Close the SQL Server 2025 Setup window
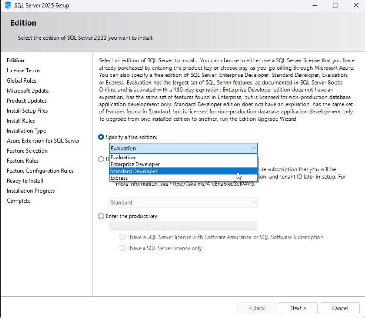 356,5
